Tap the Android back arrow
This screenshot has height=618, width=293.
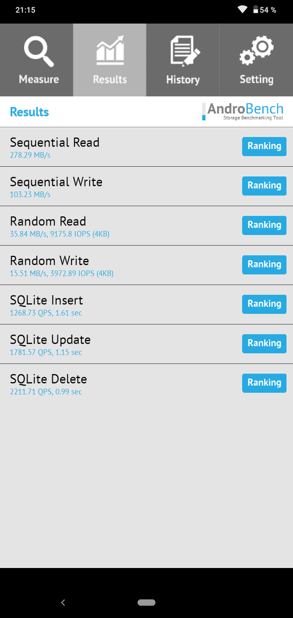(x=63, y=602)
